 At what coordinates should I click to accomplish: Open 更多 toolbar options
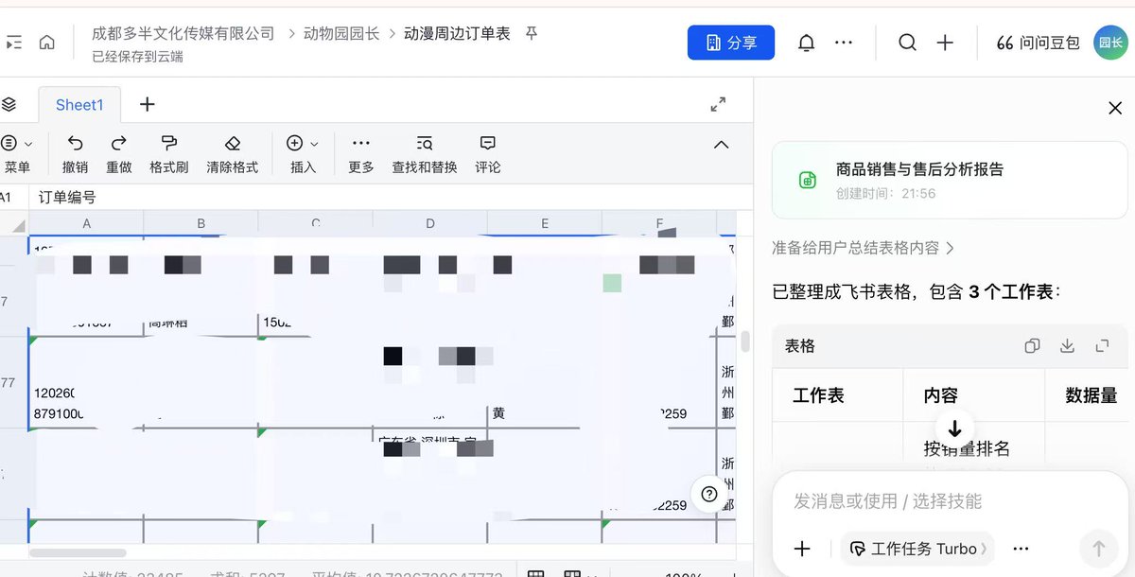click(x=361, y=154)
